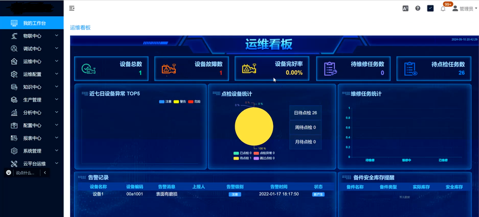479x217 pixels.
Task: Open the language translation icon
Action: point(405,8)
